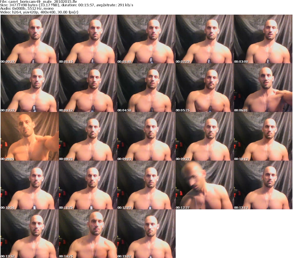Click the preview frame at 00:13:52
This screenshot has width=293, height=258.
(30, 234)
